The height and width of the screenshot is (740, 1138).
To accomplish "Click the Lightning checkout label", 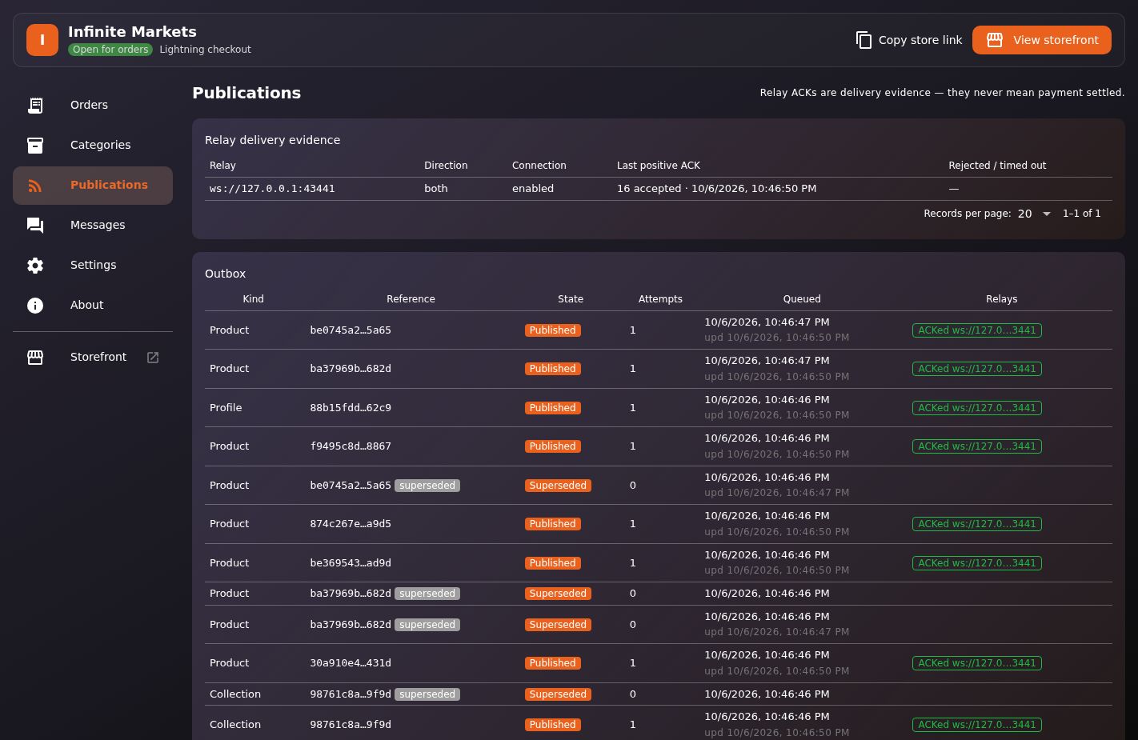I will click(x=205, y=50).
